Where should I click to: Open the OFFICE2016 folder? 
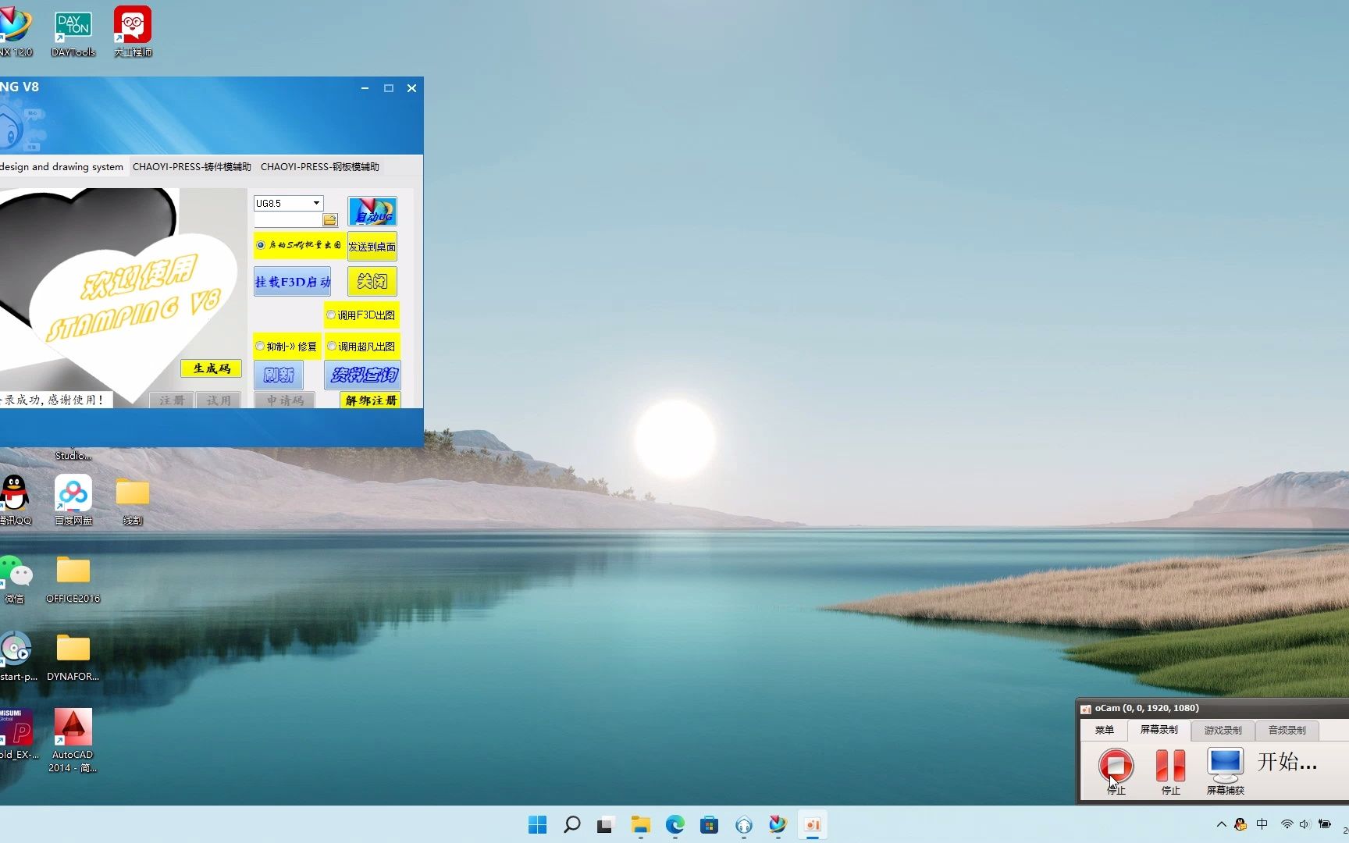click(73, 579)
